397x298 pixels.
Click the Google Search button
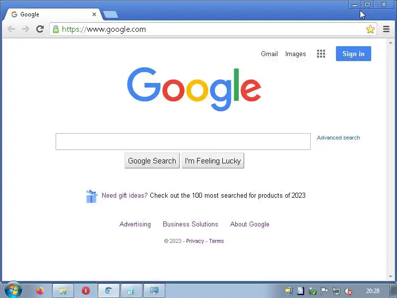tap(152, 160)
